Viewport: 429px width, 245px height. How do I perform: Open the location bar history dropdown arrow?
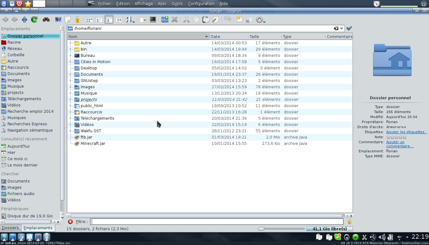[x=342, y=29]
